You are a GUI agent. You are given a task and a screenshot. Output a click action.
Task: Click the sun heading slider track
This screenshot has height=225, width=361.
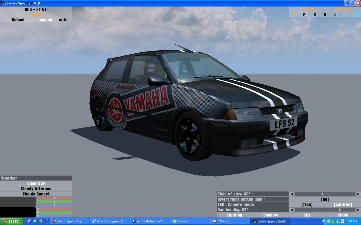325,210
